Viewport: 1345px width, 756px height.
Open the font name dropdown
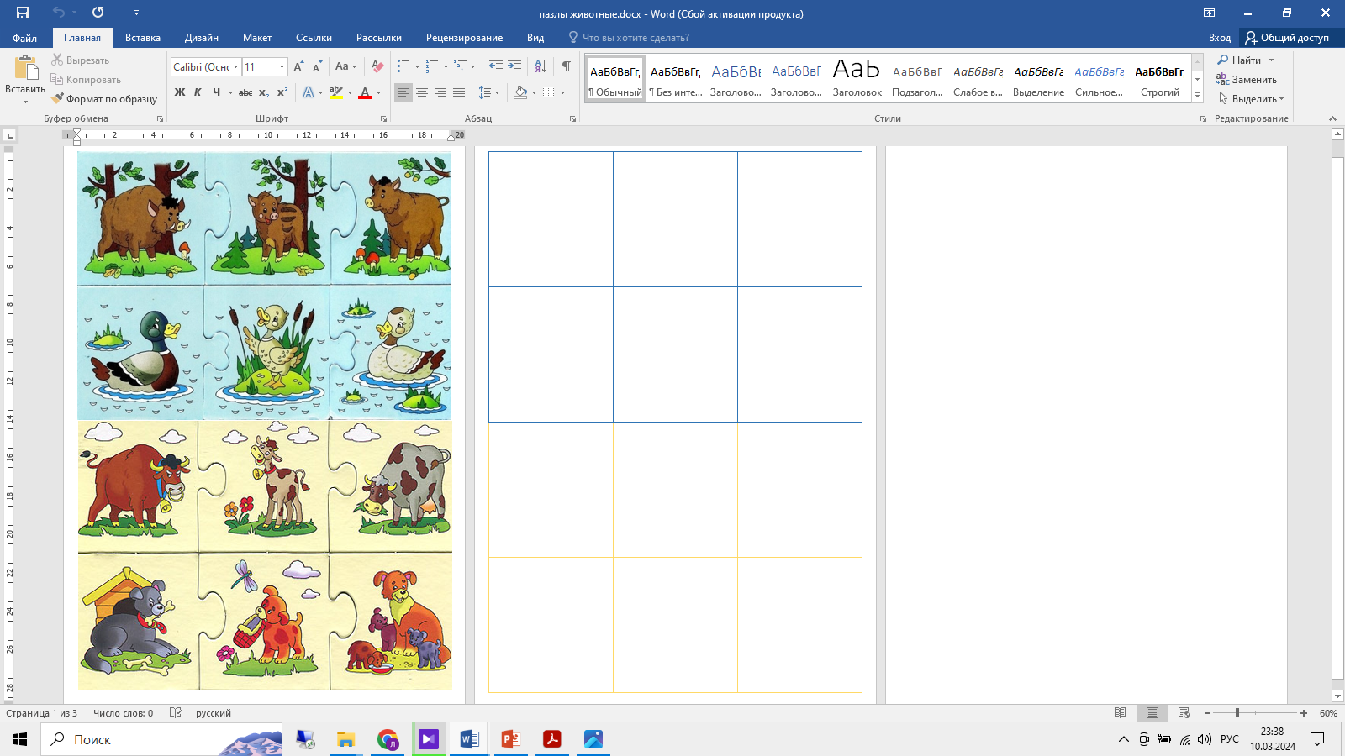tap(236, 67)
